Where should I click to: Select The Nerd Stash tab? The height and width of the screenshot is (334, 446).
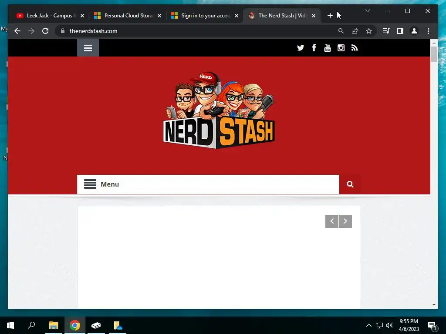click(282, 16)
